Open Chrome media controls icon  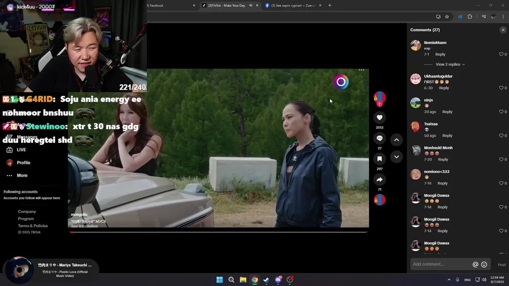coord(484,17)
